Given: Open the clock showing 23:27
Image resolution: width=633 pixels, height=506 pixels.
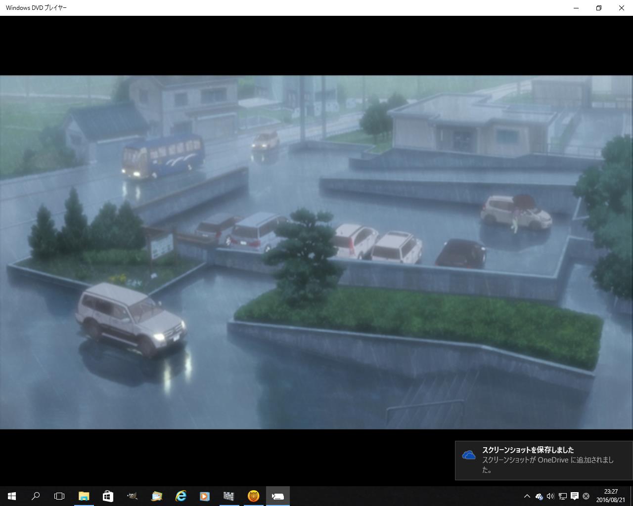Looking at the screenshot, I should [x=611, y=496].
